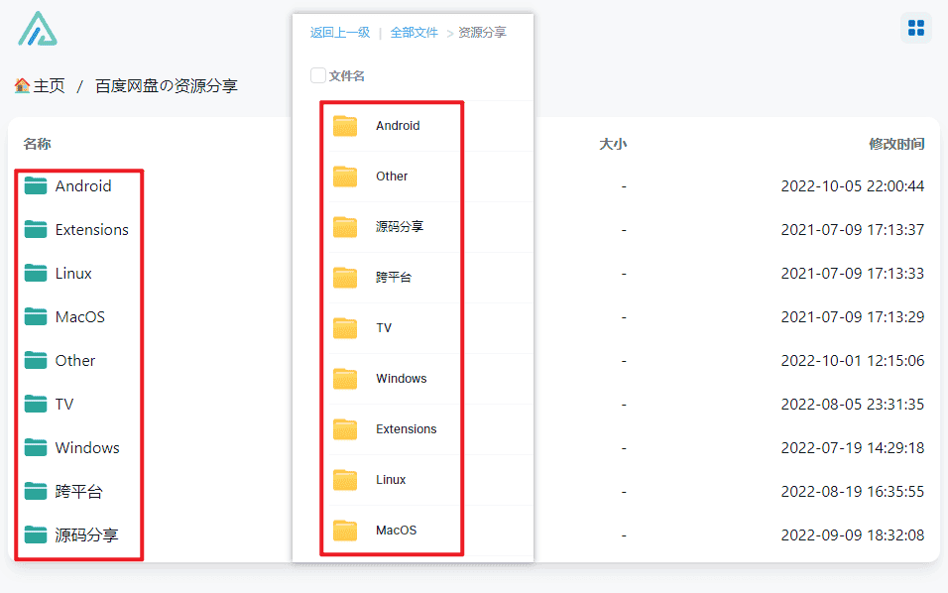The image size is (948, 593).
Task: Sort list by 修改时间 column header
Action: [896, 144]
